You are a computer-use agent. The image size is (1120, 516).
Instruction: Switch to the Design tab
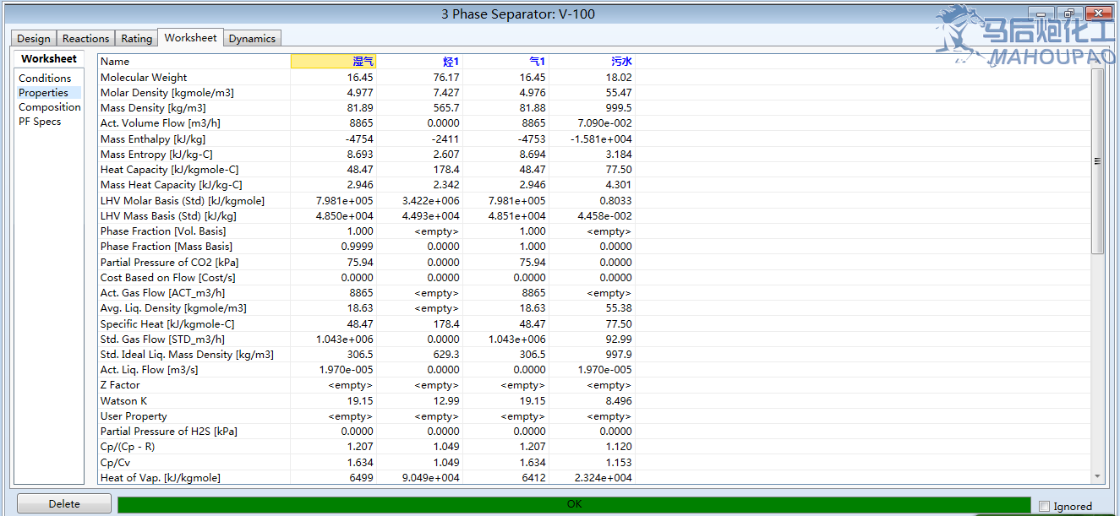tap(34, 39)
